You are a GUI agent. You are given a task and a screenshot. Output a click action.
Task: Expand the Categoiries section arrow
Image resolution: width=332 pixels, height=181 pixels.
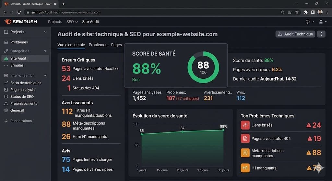[x=45, y=51]
